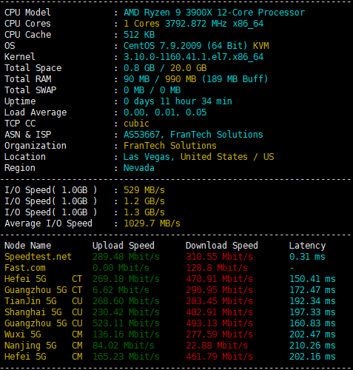The height and width of the screenshot is (370, 353).
Task: Select Guangzhou 5G CU upload 523.11 Mbit/s
Action: 126,323
